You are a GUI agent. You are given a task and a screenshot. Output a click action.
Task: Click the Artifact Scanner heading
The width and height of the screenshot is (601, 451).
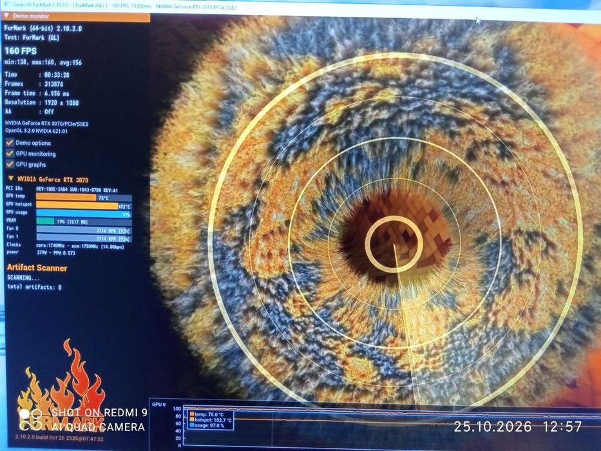[x=37, y=267]
